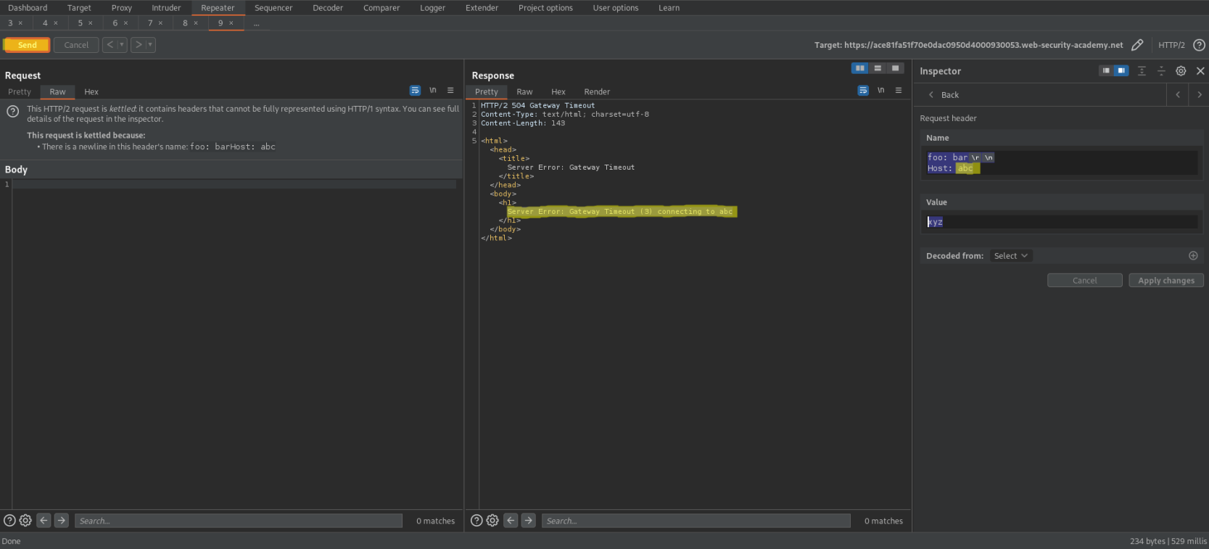
Task: Switch Response view to Raw
Action: 524,92
